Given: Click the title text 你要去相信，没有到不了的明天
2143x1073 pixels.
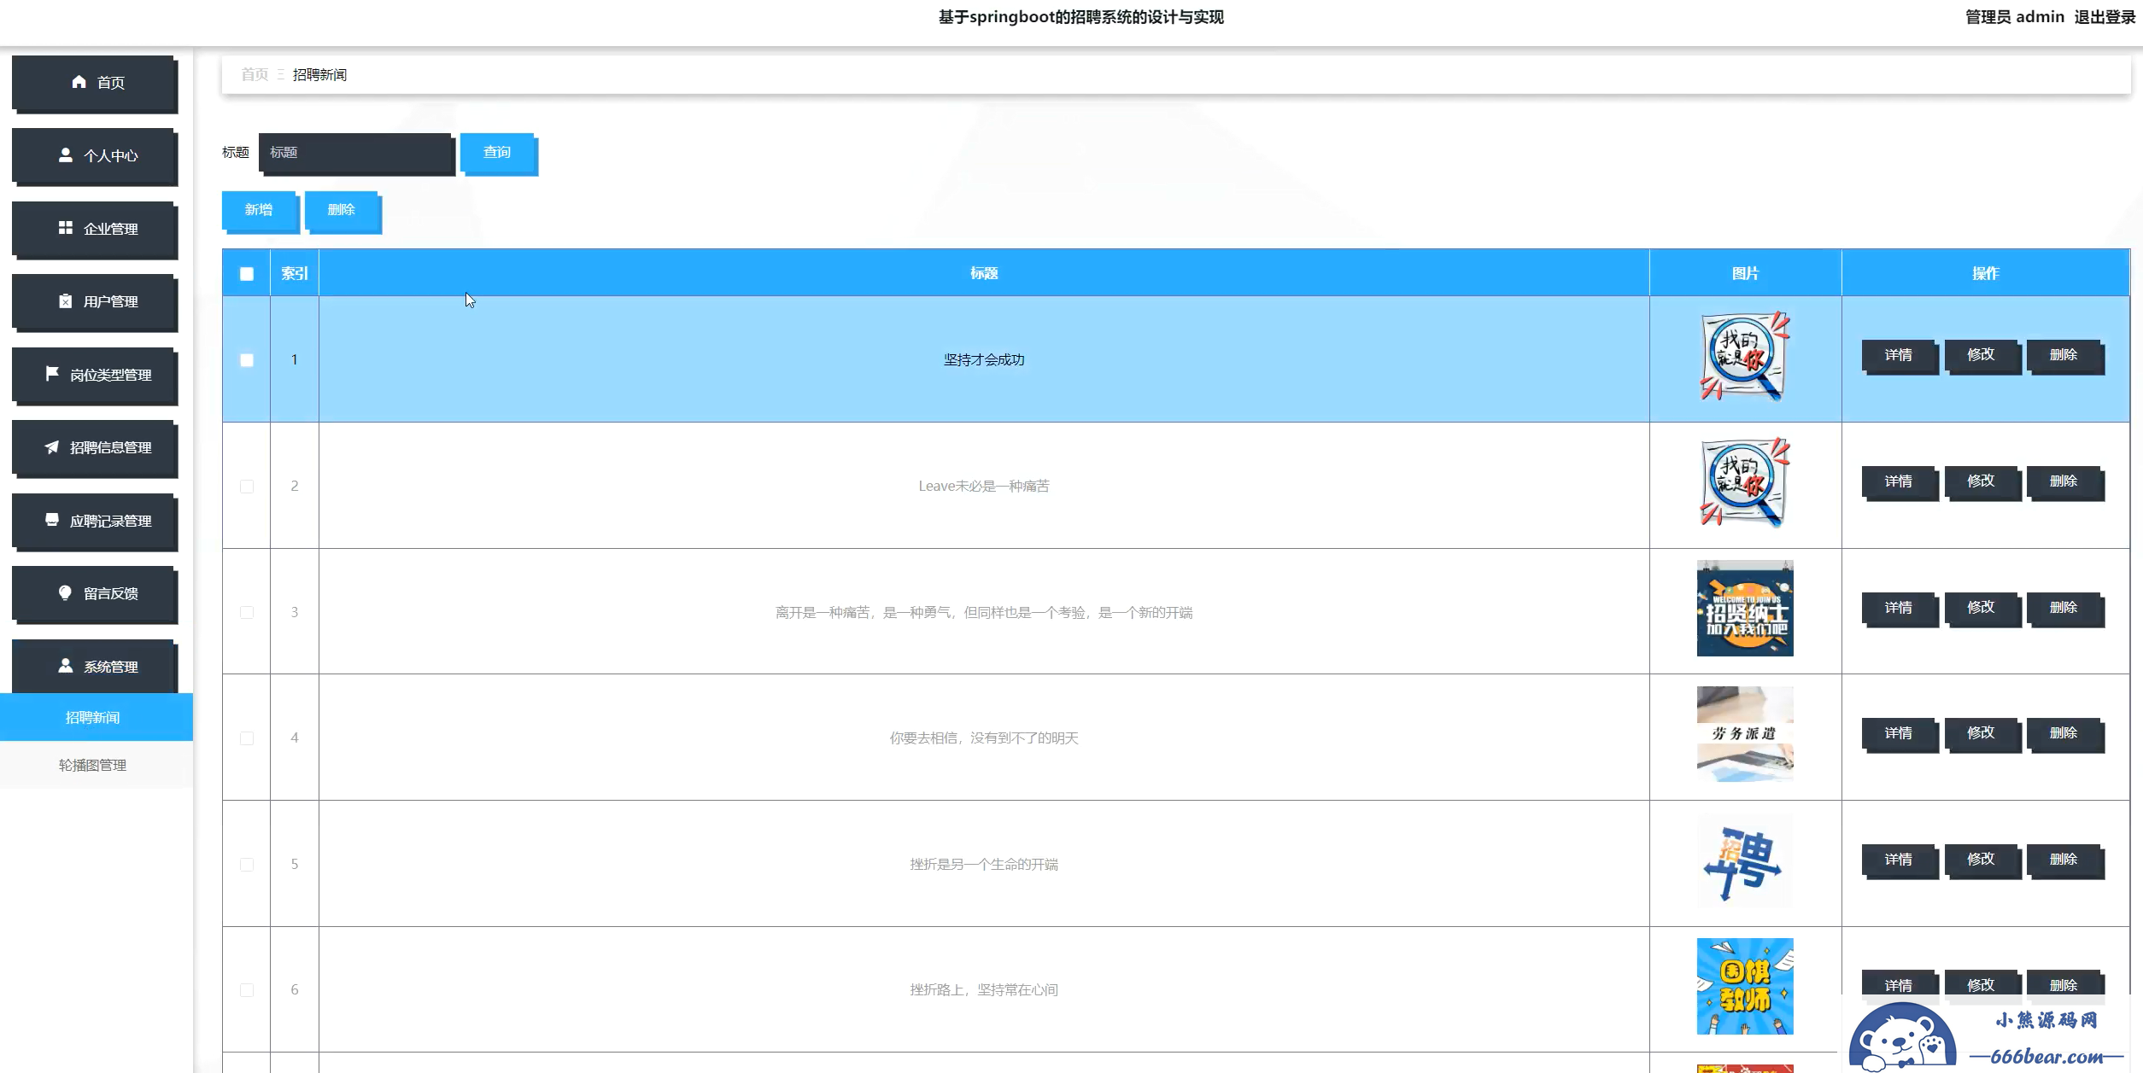Looking at the screenshot, I should (x=984, y=738).
